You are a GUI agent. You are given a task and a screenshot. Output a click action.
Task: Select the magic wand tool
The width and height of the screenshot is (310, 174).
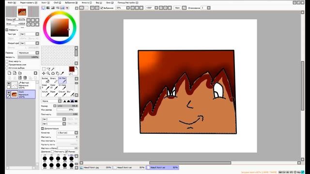point(53,69)
